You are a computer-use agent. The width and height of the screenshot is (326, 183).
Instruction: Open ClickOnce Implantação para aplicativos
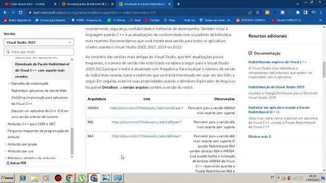coord(40,101)
